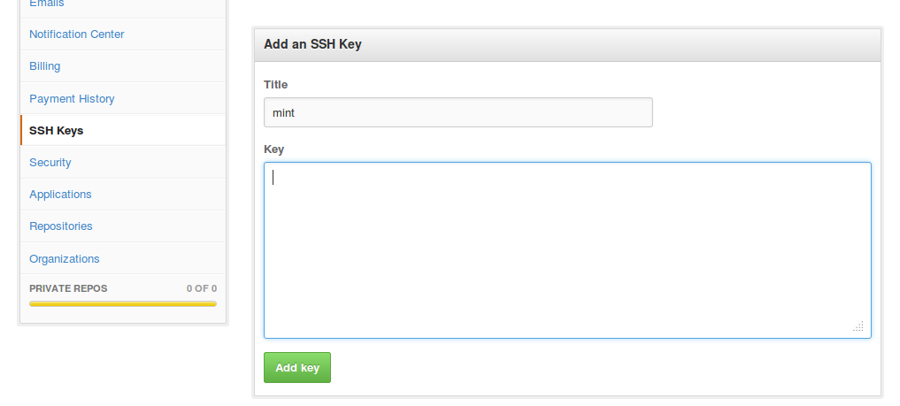The image size is (900, 406).
Task: Click the Key label above text area
Action: pyautogui.click(x=273, y=149)
